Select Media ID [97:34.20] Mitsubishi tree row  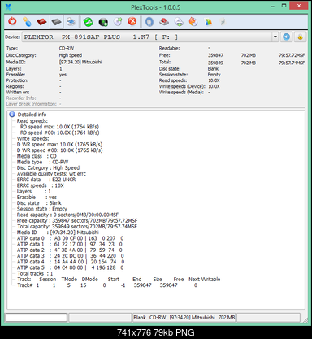pyautogui.click(x=58, y=233)
